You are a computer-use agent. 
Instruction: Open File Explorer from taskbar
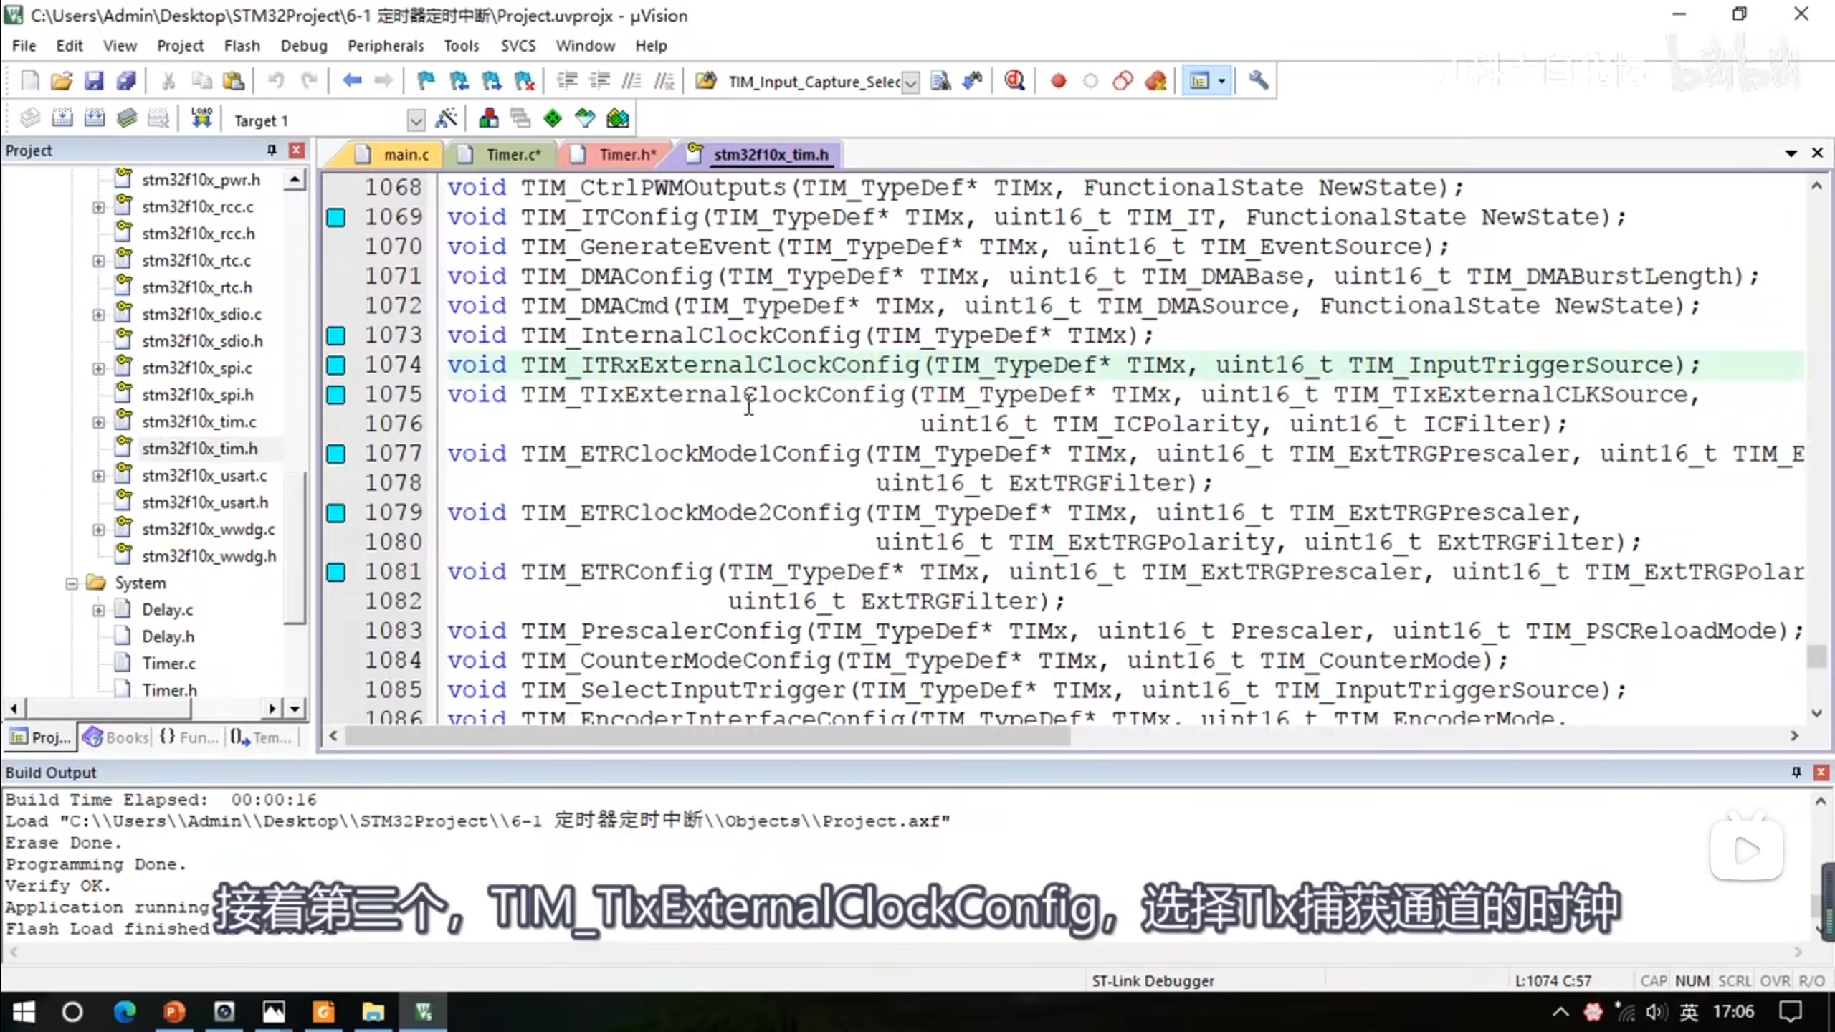point(373,1012)
